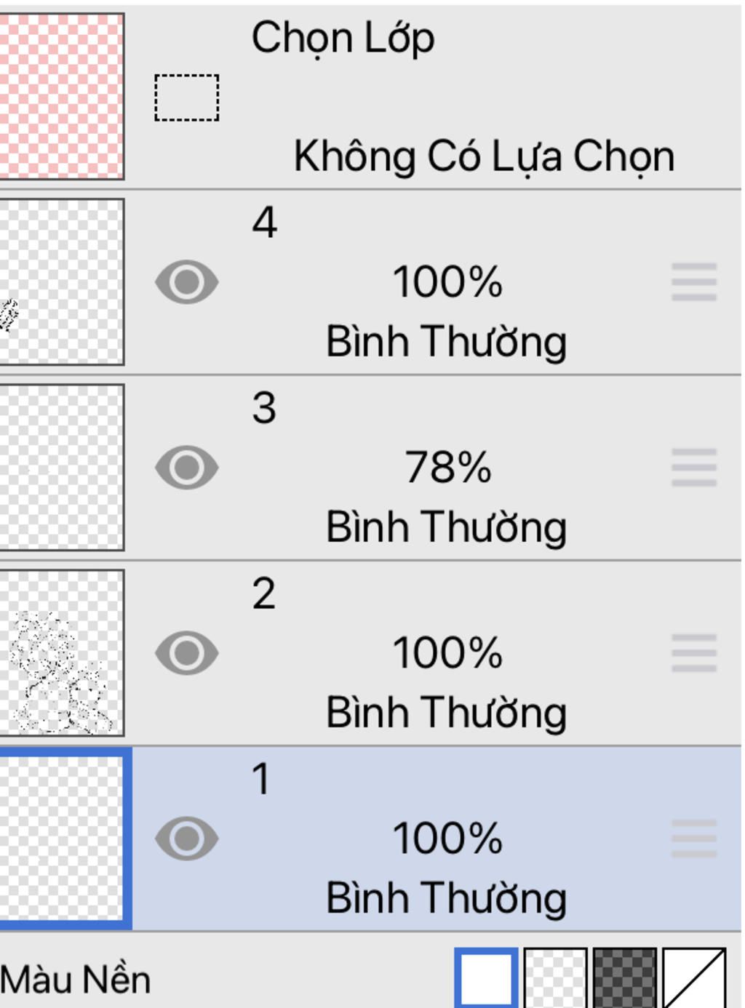Choose light transparent checkered background swatch
The width and height of the screenshot is (745, 1008).
pyautogui.click(x=556, y=977)
